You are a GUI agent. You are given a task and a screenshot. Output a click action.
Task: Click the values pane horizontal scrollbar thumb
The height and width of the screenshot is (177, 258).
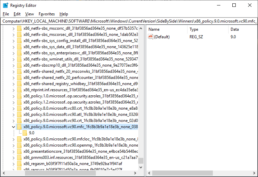tap(182, 173)
